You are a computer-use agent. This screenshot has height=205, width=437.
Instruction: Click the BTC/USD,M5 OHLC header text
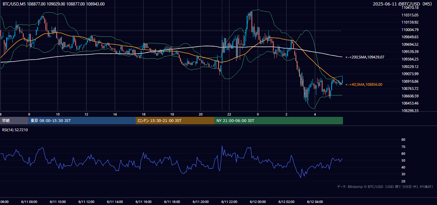click(54, 4)
